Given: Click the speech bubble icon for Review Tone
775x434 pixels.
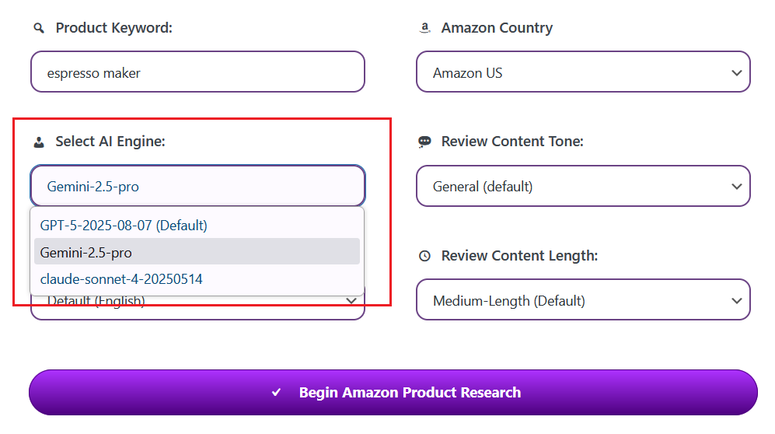Looking at the screenshot, I should click(424, 142).
